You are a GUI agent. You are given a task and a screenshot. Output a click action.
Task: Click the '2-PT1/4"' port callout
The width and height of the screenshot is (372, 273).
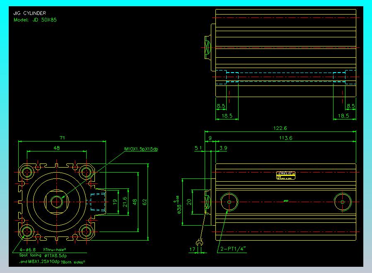click(x=233, y=249)
